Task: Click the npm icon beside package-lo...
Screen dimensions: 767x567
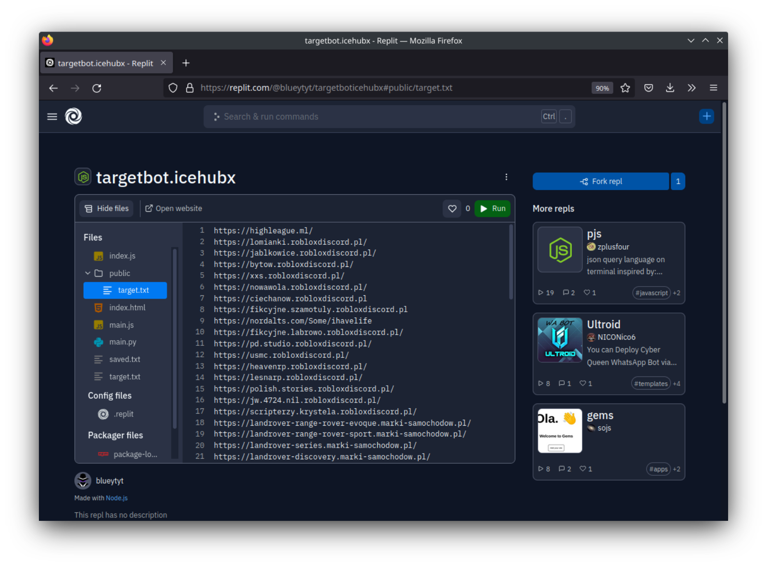Action: 103,454
